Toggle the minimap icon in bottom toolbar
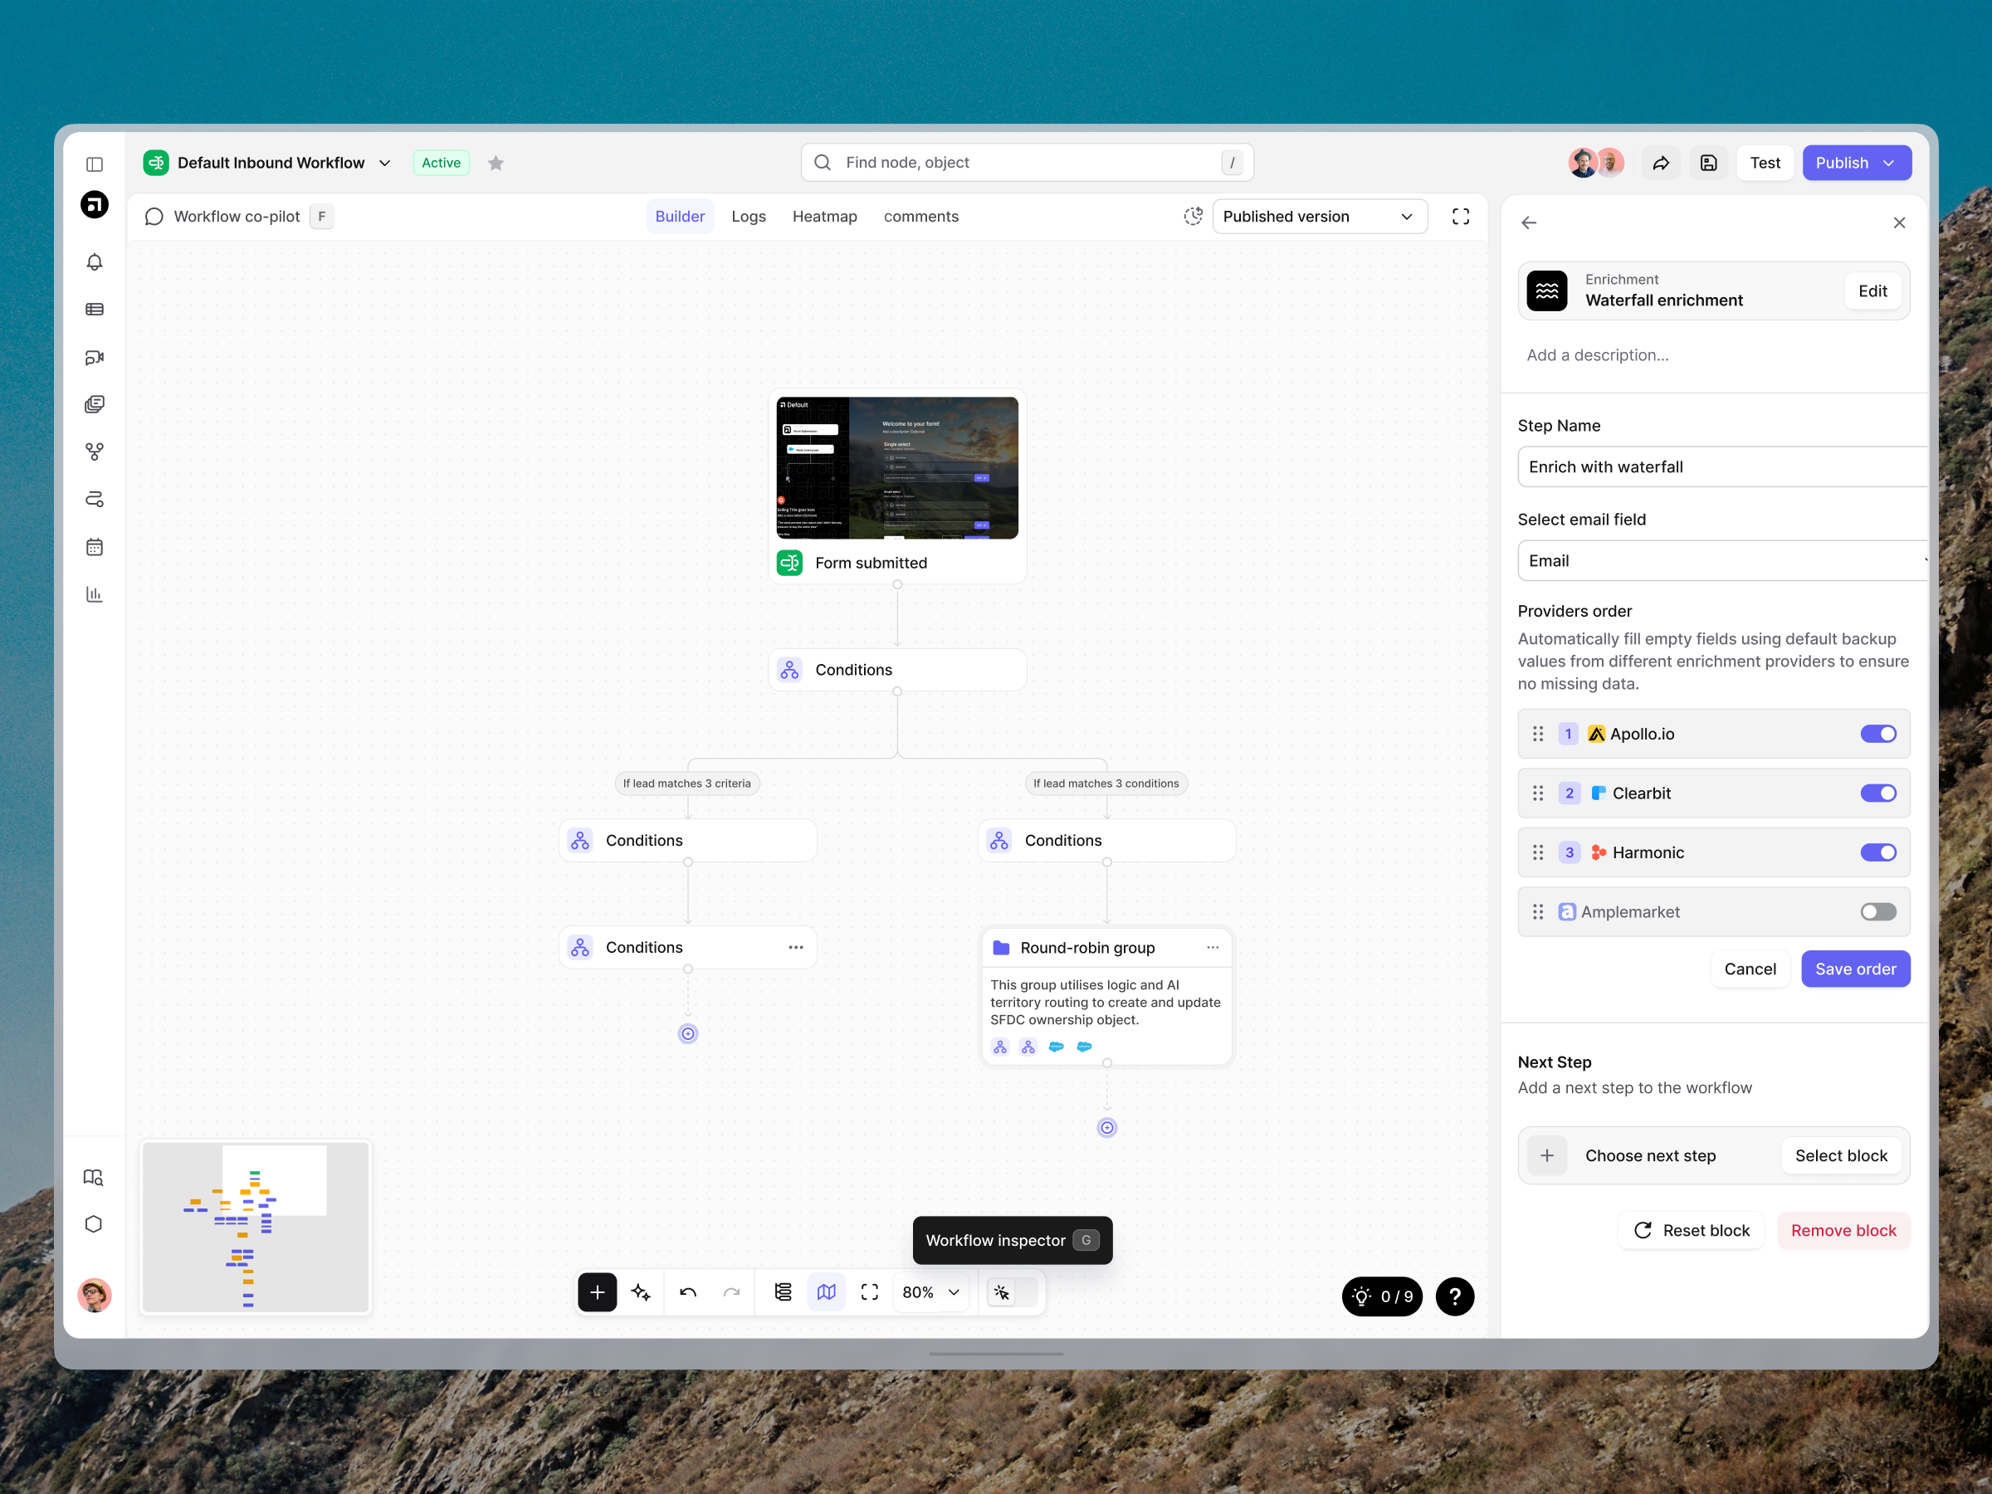This screenshot has width=1992, height=1494. pos(826,1291)
